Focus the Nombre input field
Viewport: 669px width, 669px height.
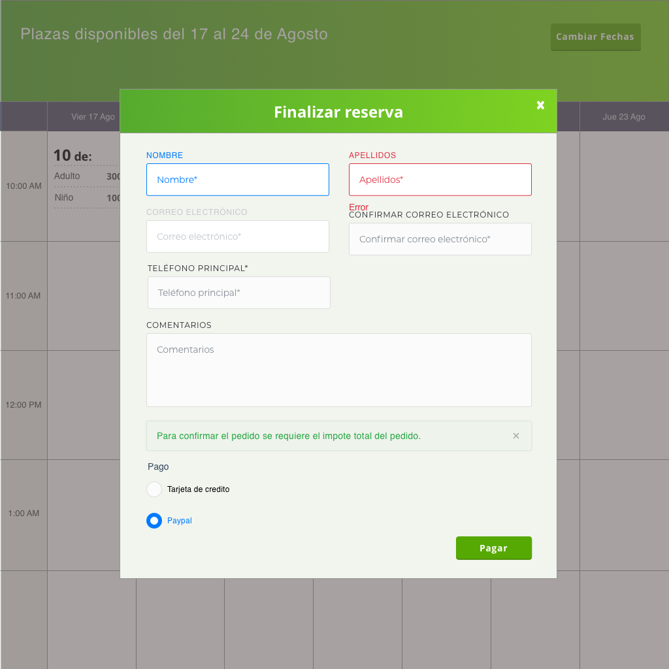tap(238, 180)
